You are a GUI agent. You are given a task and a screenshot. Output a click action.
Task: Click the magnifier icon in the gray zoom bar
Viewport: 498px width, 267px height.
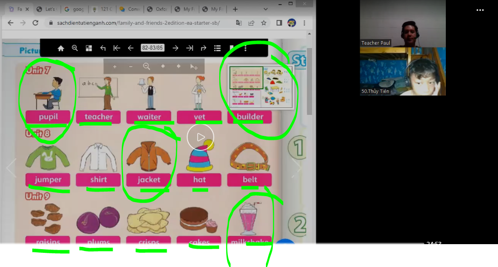coord(146,66)
